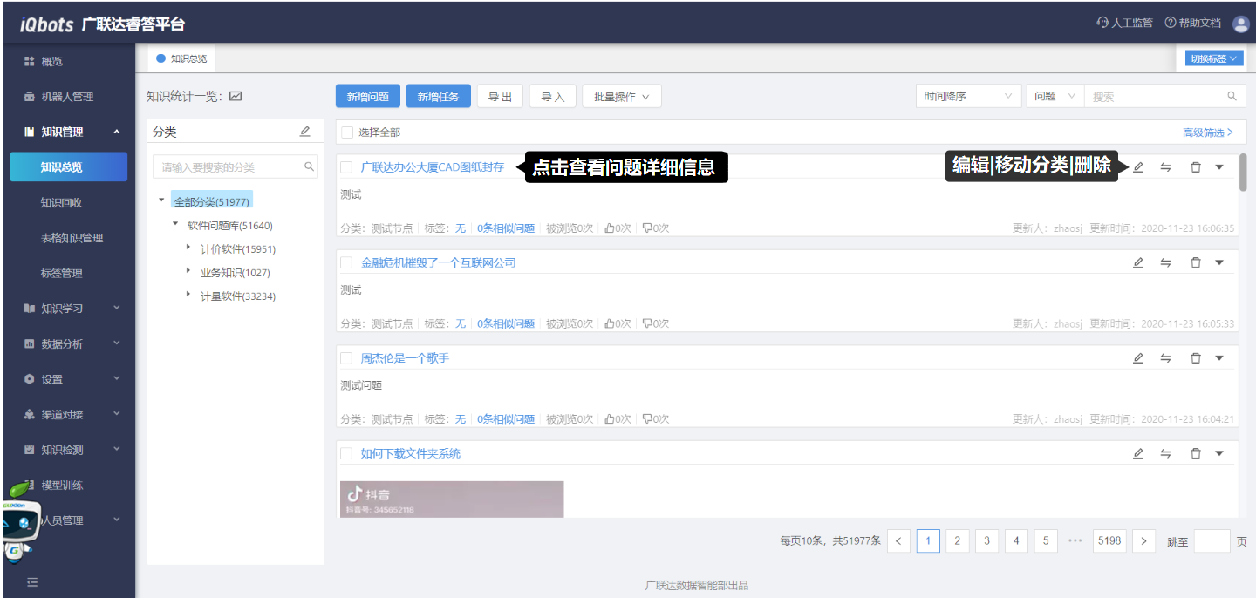This screenshot has height=598, width=1256.
Task: Open 知识回收 in the sidebar menu
Action: pyautogui.click(x=61, y=202)
